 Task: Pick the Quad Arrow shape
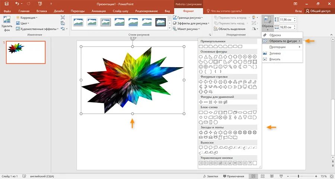[x=230, y=82]
